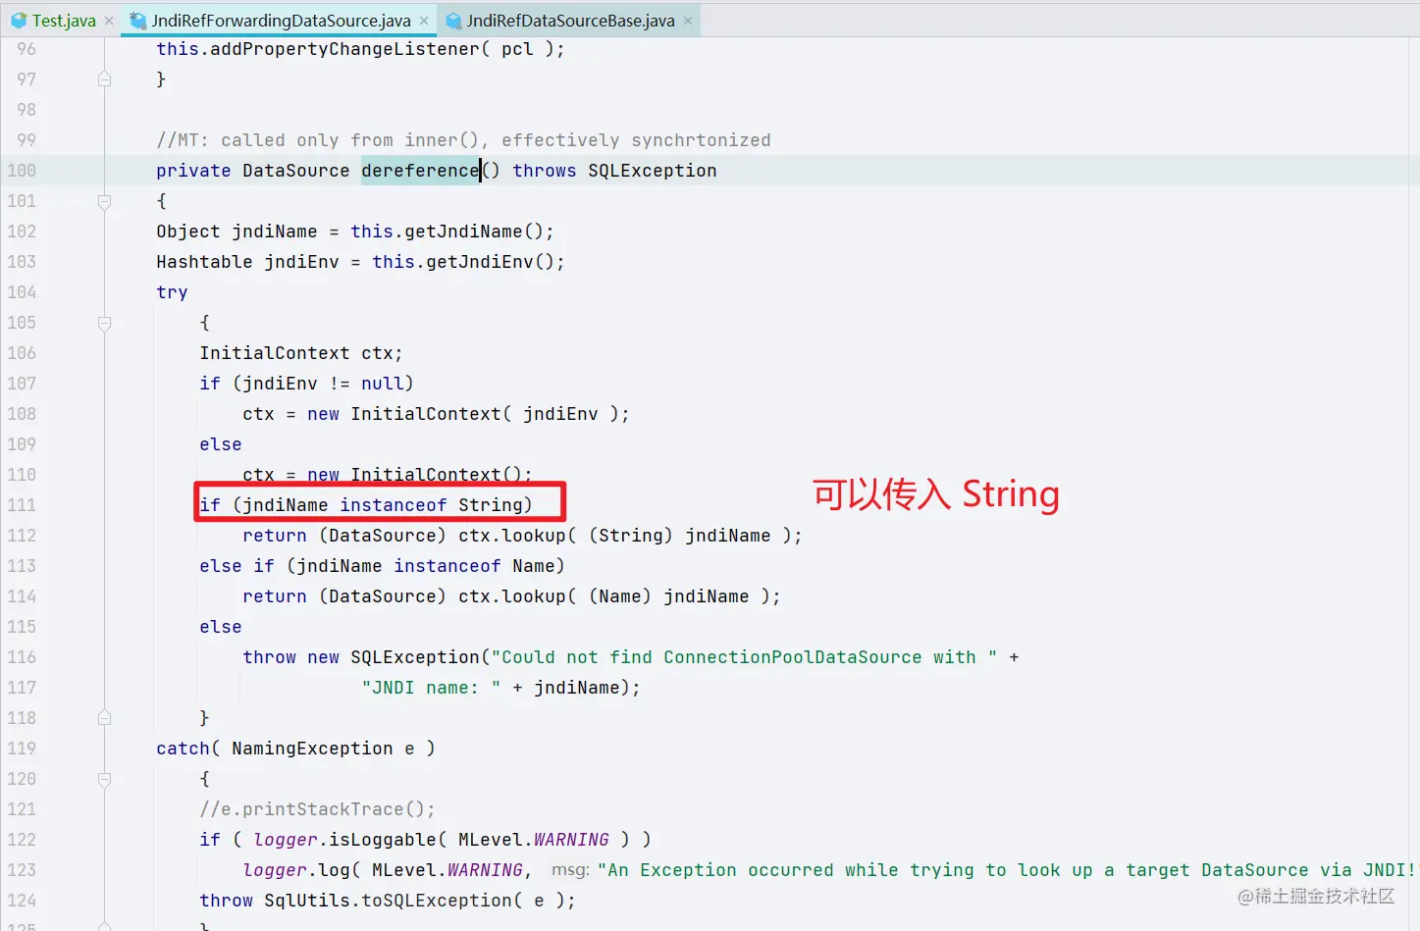The height and width of the screenshot is (931, 1420).
Task: Toggle the fold marker at line 118
Action: (x=104, y=718)
